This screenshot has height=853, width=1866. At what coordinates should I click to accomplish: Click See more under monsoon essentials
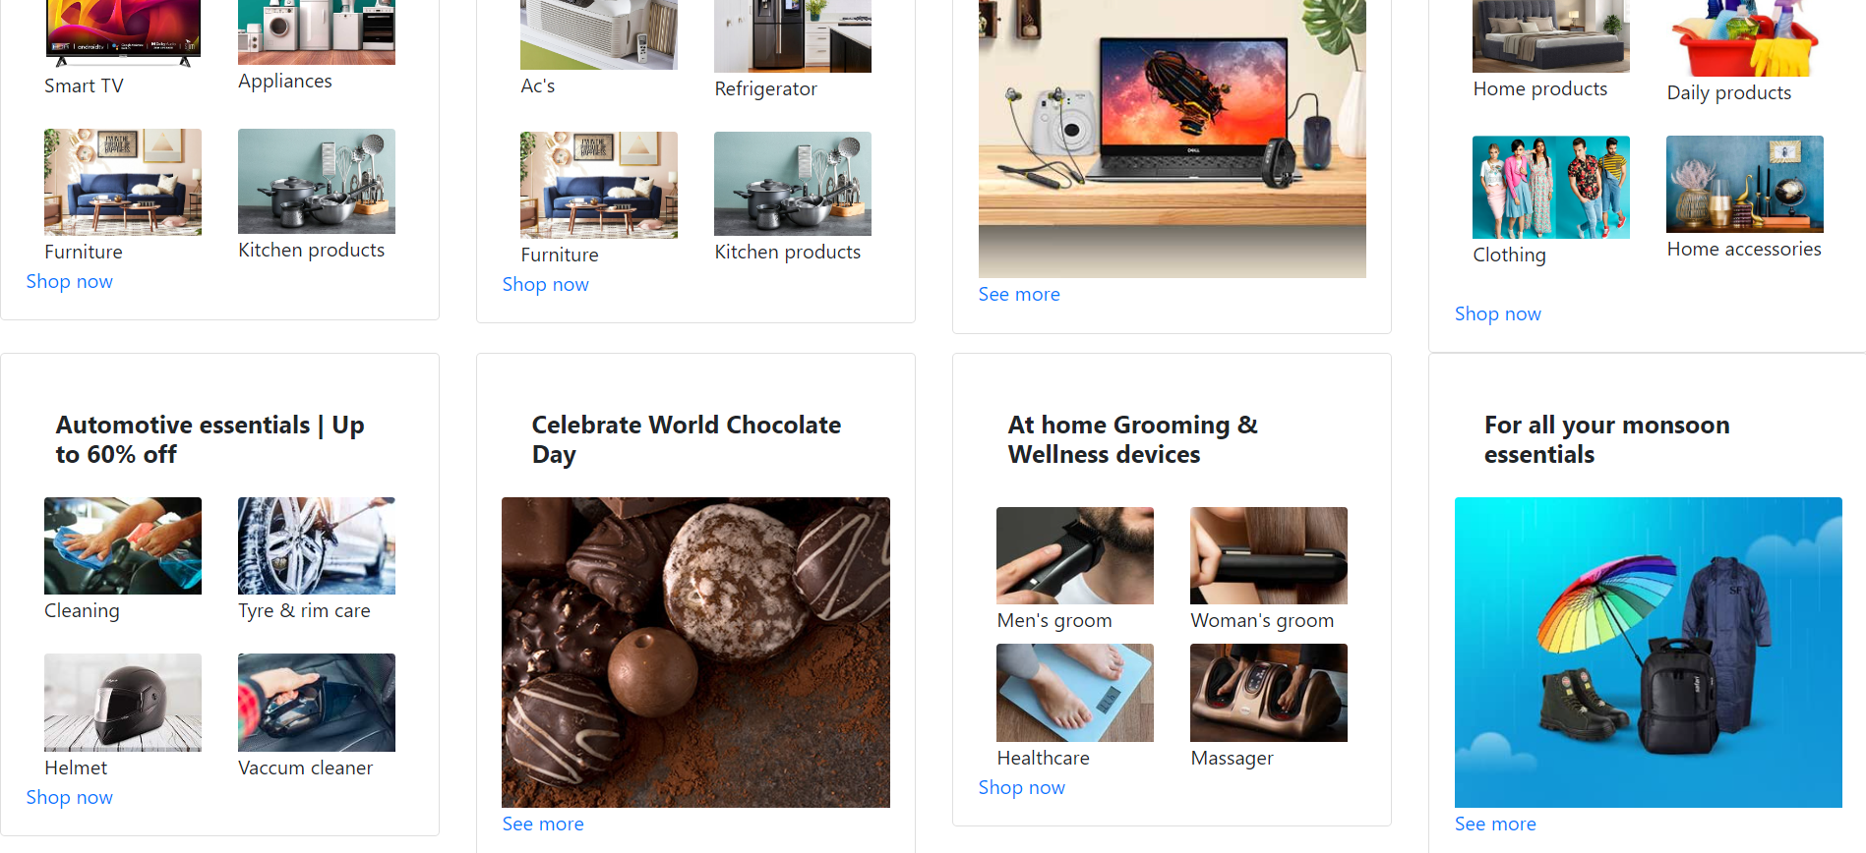(1495, 824)
